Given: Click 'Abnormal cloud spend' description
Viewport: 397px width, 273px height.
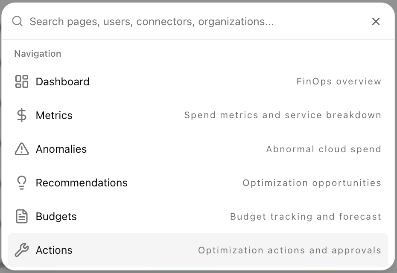Looking at the screenshot, I should coord(324,149).
